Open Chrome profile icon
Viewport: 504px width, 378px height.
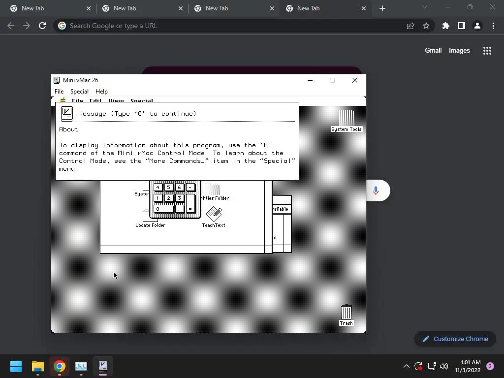[477, 26]
